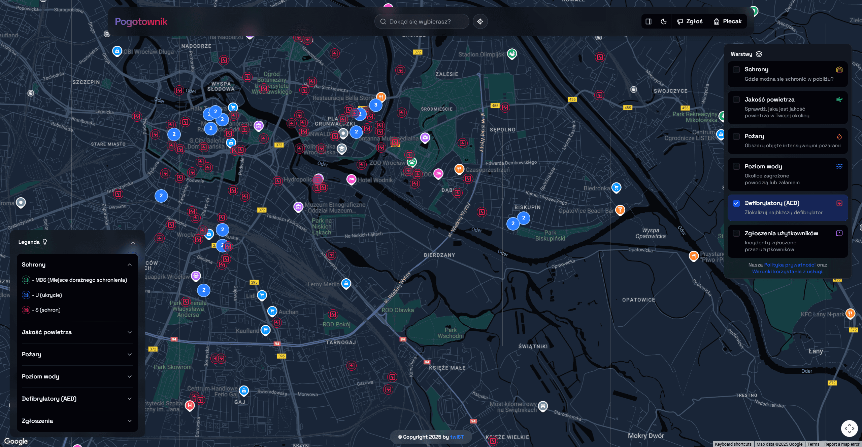The width and height of the screenshot is (862, 447).
Task: Switch to dark mode moon icon
Action: (x=664, y=22)
